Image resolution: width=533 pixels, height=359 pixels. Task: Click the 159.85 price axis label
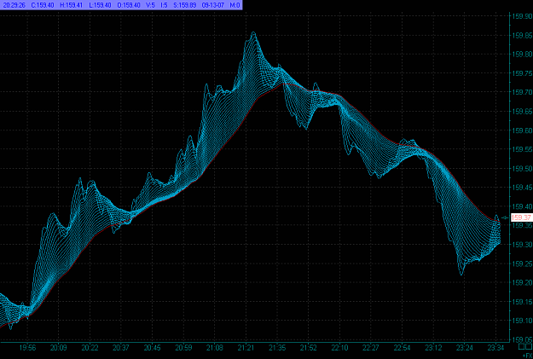[x=522, y=35]
